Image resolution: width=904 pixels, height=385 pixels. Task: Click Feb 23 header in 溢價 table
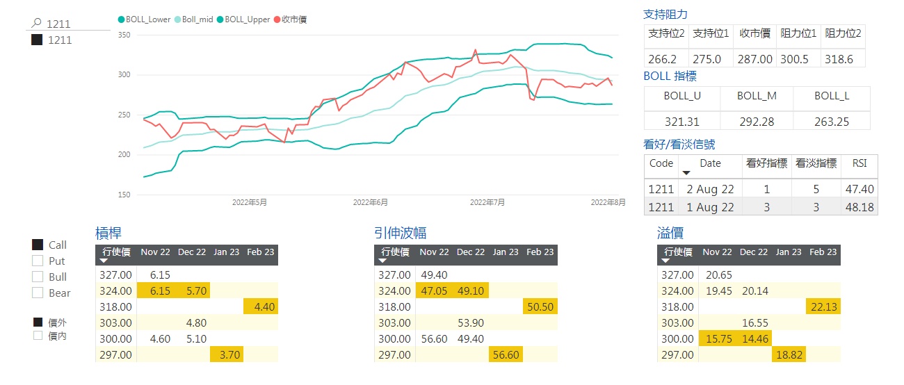pos(823,252)
